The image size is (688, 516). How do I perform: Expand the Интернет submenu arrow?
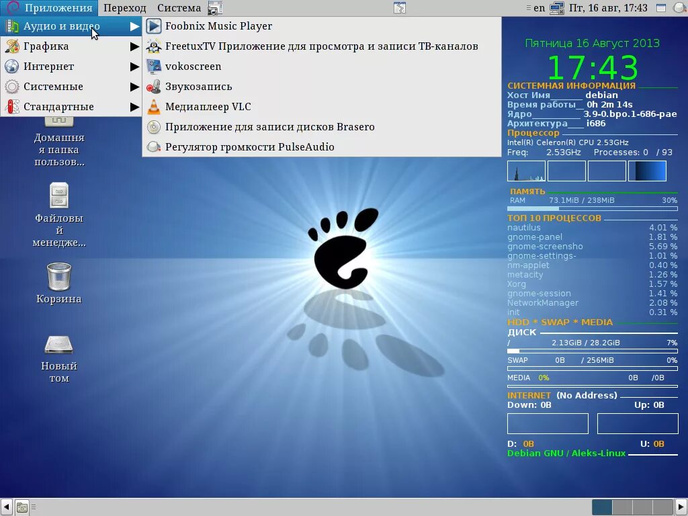(x=134, y=67)
